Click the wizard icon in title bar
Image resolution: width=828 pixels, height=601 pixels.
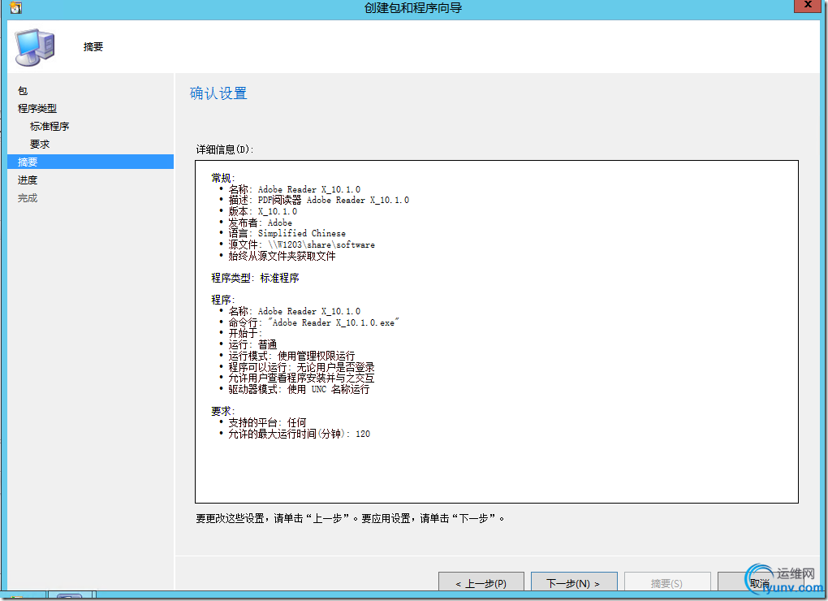click(x=16, y=8)
